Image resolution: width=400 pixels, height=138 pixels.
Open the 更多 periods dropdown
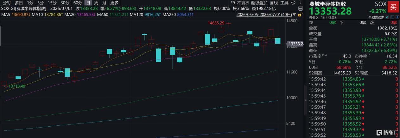114,3
